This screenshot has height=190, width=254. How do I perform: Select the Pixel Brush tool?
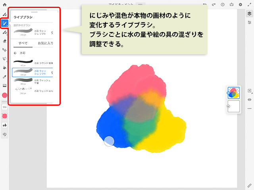[x=4, y=14]
